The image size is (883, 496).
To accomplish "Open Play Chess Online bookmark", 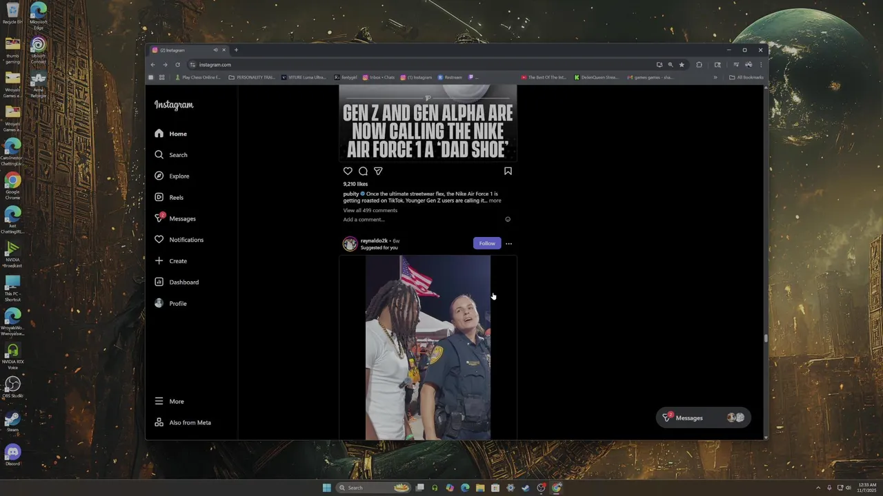I will [x=198, y=77].
